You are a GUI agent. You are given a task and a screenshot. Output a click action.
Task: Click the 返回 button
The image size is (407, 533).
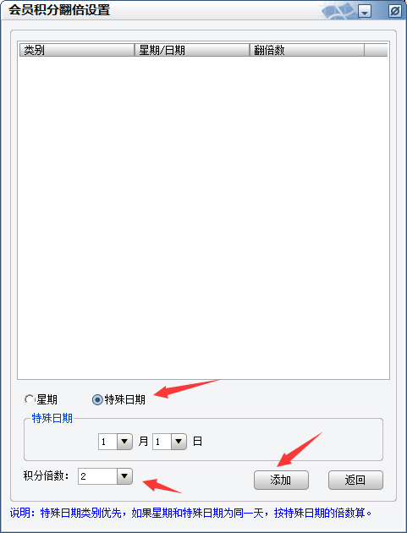(x=355, y=480)
